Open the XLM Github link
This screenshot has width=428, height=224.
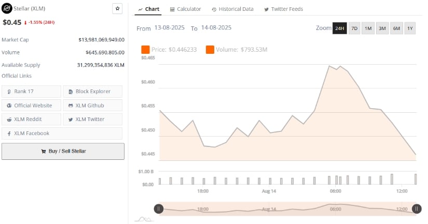tap(93, 106)
